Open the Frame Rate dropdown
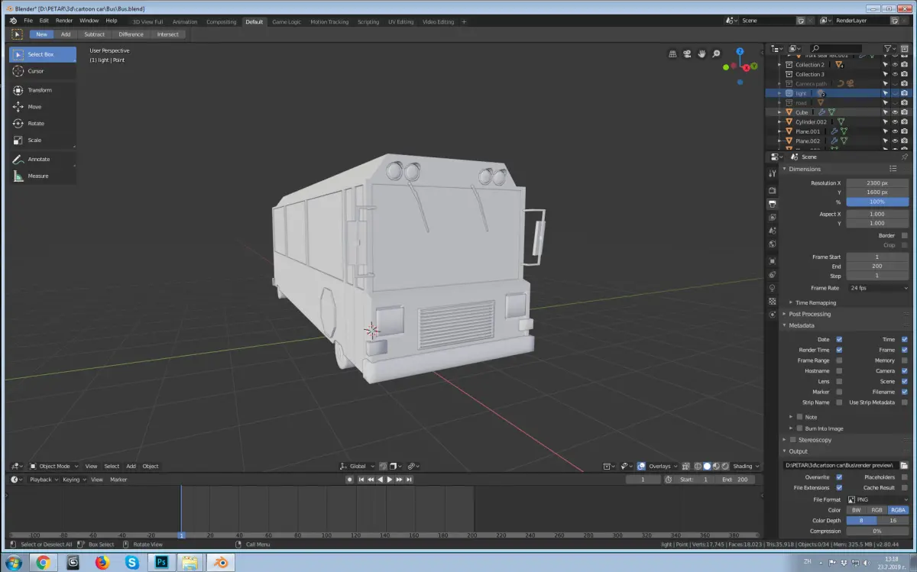 (878, 288)
